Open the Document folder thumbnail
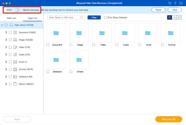 [x=56, y=33]
